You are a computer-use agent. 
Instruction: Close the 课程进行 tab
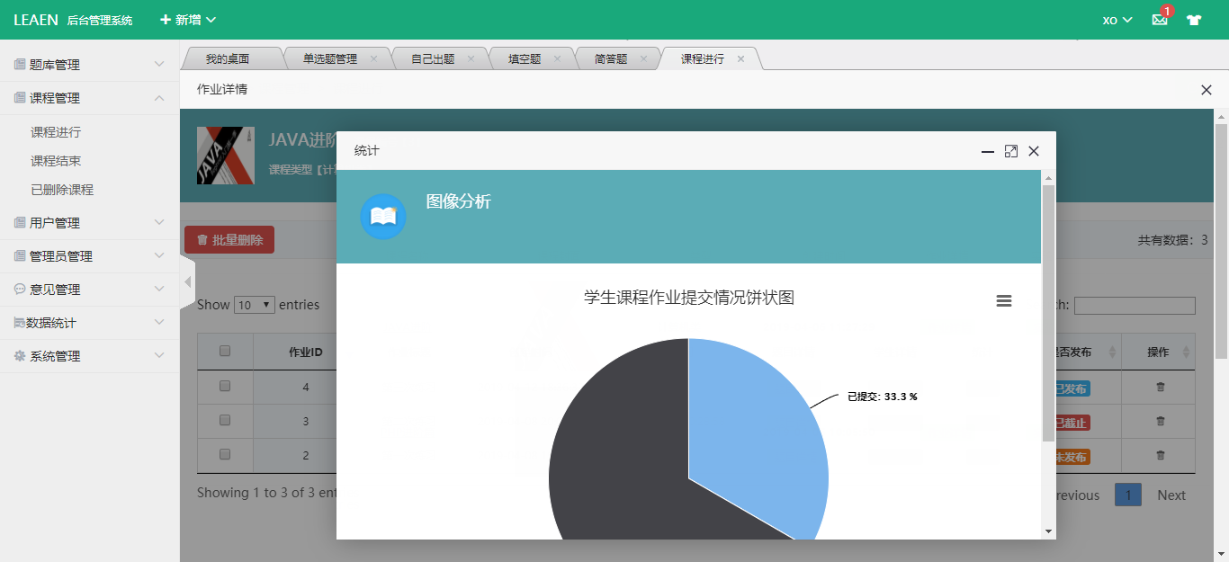pyautogui.click(x=740, y=58)
